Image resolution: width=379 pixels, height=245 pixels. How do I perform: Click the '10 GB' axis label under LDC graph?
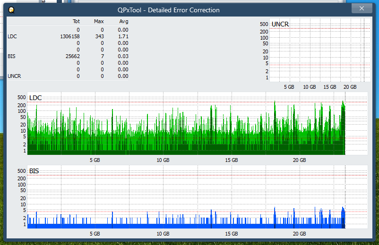point(163,161)
